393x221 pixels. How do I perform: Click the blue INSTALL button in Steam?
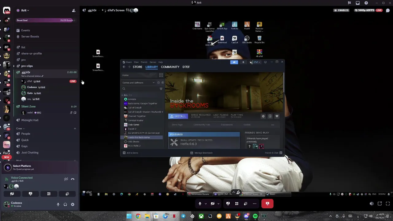[x=177, y=116]
